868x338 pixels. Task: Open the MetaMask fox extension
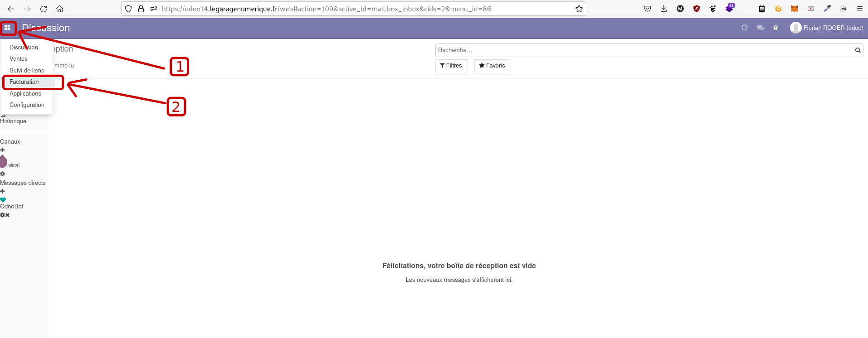pyautogui.click(x=795, y=9)
